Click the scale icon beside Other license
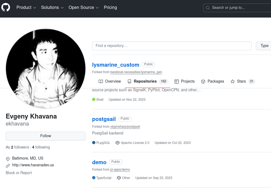This screenshot has height=189, width=271. click(x=119, y=178)
